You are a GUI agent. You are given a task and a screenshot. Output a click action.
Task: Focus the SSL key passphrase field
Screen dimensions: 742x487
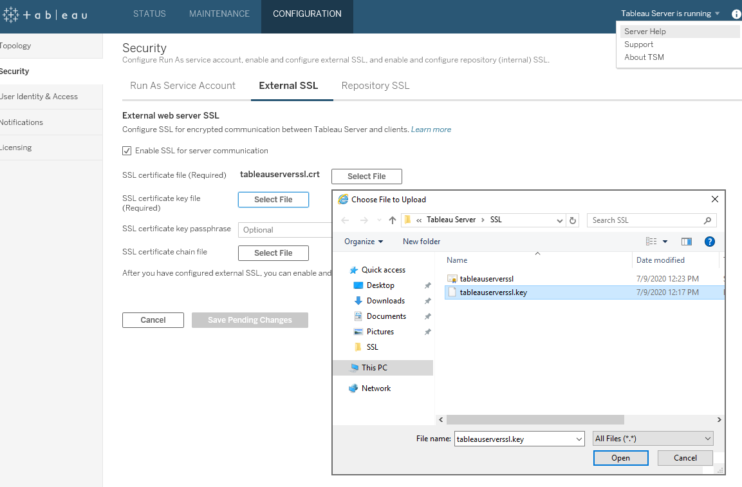point(285,230)
